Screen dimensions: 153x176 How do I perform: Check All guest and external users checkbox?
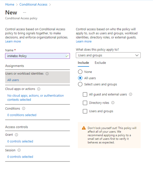click(x=85, y=95)
